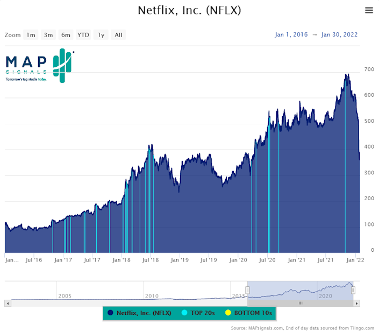Click the Jan '22 x-axis label
This screenshot has width=379, height=332.
pyautogui.click(x=355, y=260)
